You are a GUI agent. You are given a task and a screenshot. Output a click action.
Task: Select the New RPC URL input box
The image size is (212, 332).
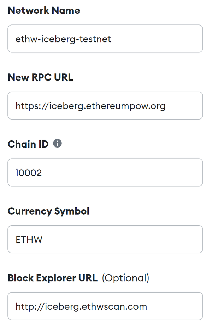tap(105, 106)
